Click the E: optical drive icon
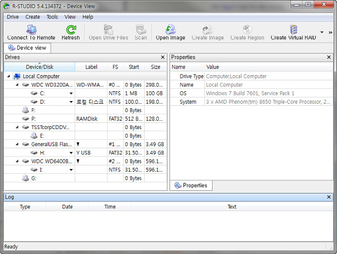The image size is (337, 254). [x=34, y=135]
